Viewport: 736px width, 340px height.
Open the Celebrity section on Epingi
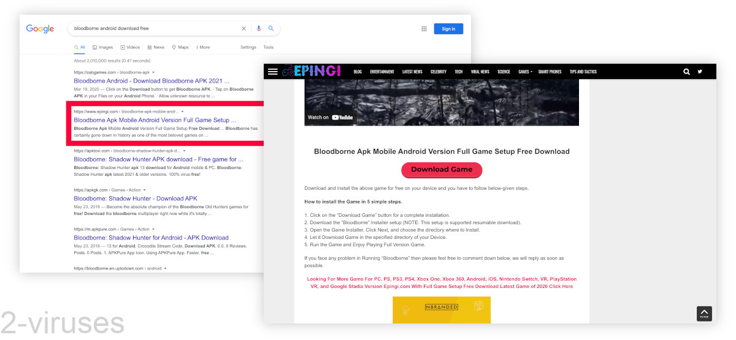[439, 72]
